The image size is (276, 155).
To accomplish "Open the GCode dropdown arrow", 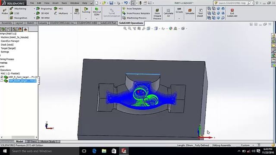I will (x=179, y=18).
